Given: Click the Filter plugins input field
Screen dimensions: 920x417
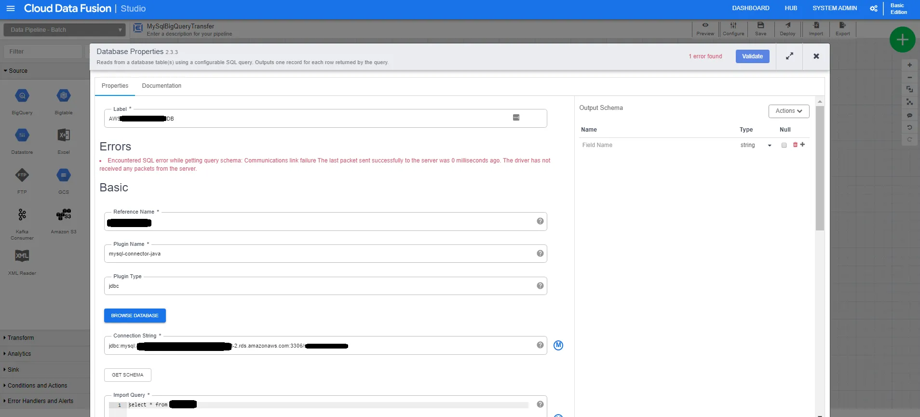Looking at the screenshot, I should [x=42, y=52].
